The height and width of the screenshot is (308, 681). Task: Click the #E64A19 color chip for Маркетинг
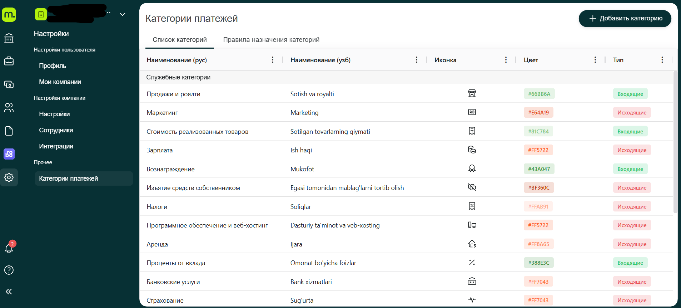tap(538, 112)
